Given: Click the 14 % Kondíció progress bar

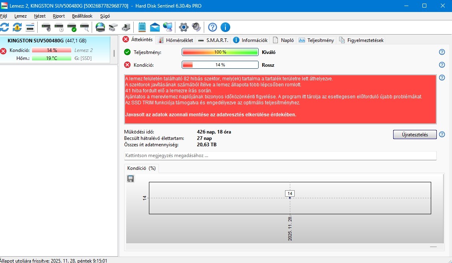Looking at the screenshot, I should point(220,65).
